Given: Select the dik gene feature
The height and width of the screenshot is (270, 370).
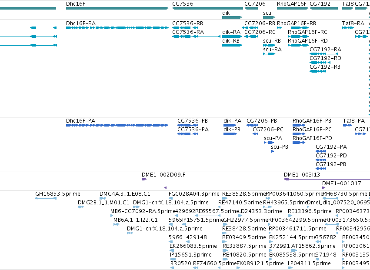Looking at the screenshot, I should (x=232, y=17).
